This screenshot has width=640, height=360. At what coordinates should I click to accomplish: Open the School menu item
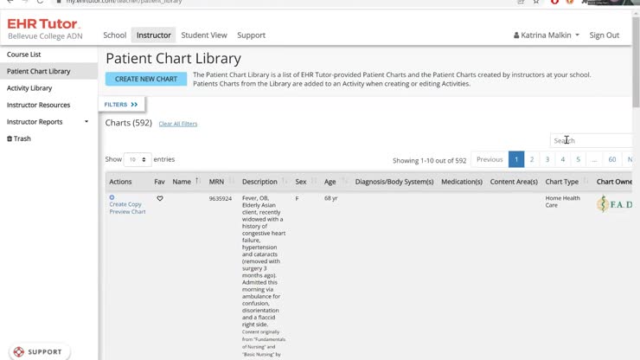click(114, 35)
